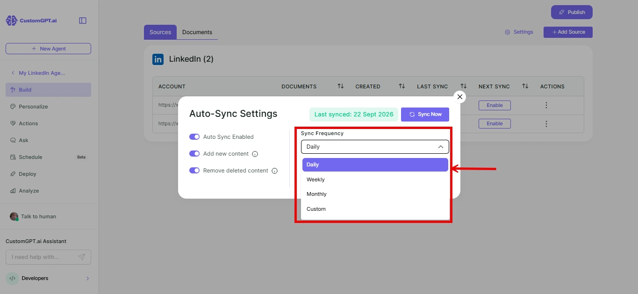
Task: Click the CustomGPT.ai Assistant label
Action: 36,241
